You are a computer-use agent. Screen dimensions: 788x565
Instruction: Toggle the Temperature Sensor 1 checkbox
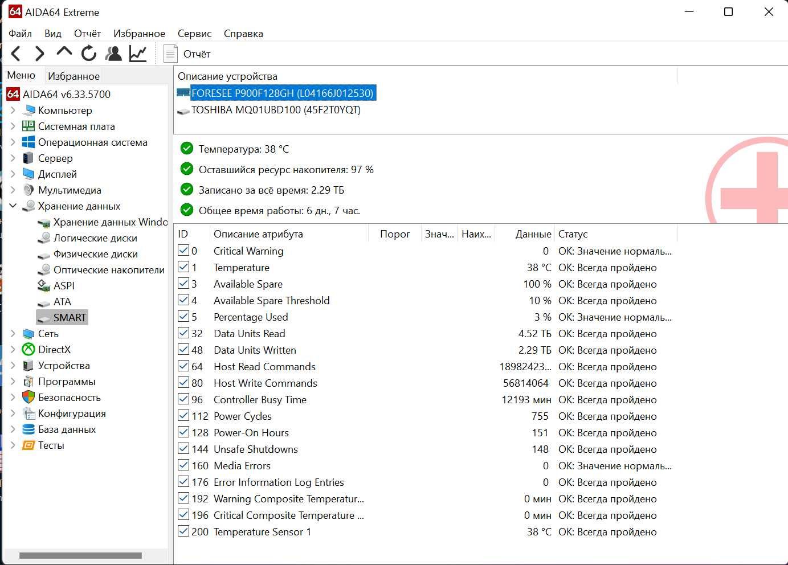[x=183, y=531]
